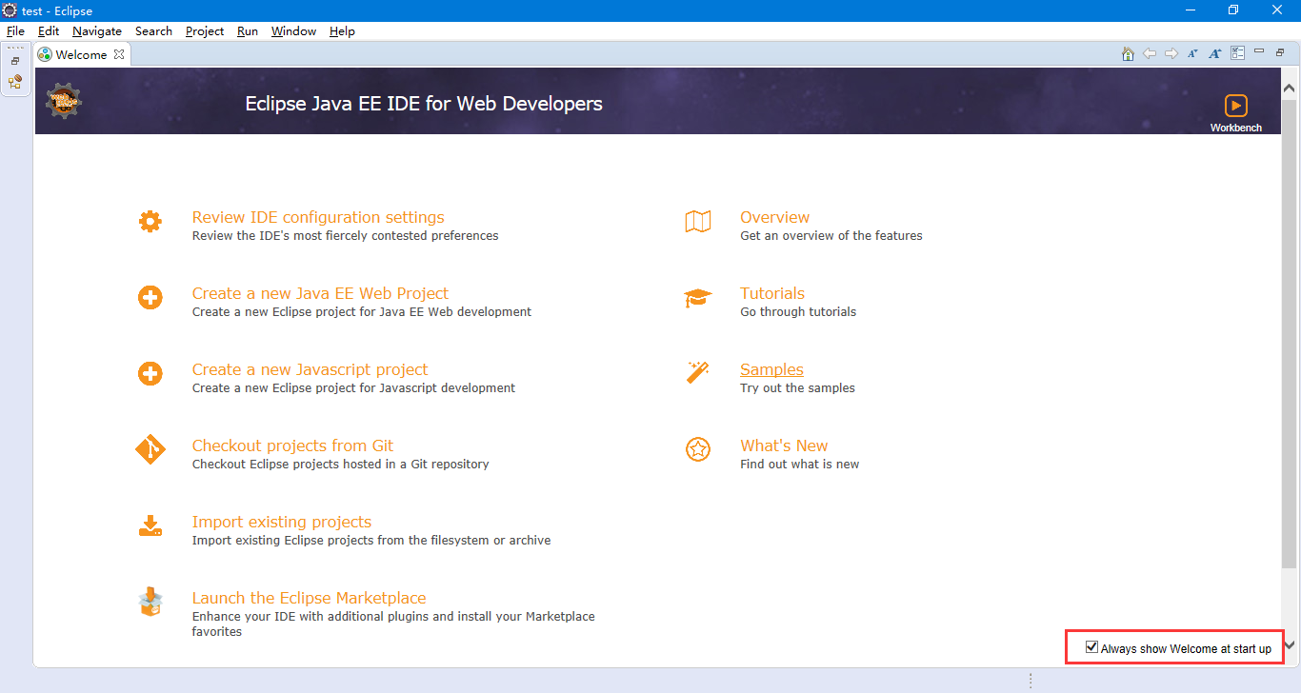Click text 'Create a new Eclipse project for Java EE Web development'

(x=362, y=312)
